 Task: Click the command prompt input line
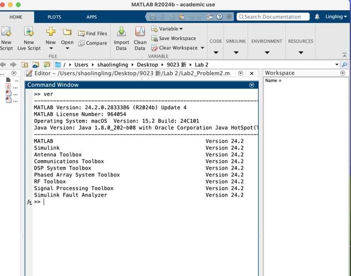[146, 202]
